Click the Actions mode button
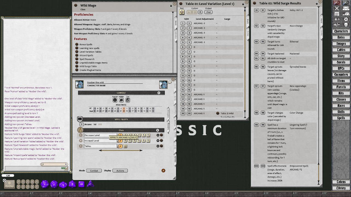The image size is (351, 197). [120, 170]
